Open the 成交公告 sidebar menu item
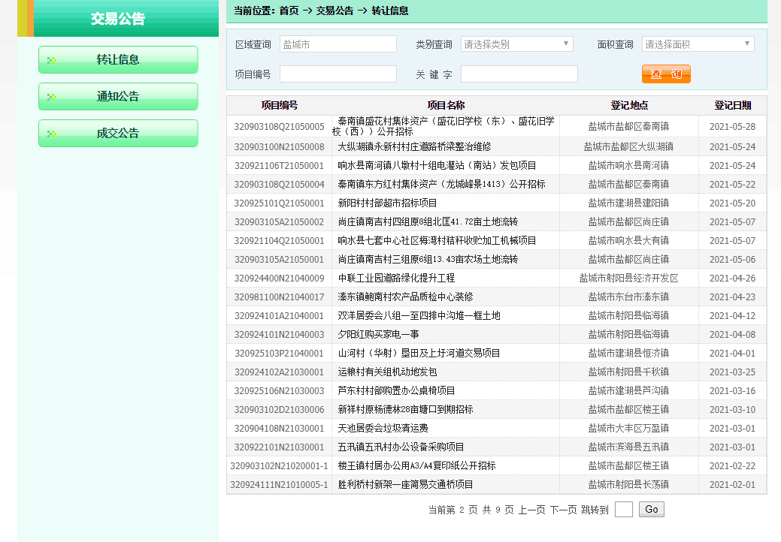The height and width of the screenshot is (542, 781). (x=118, y=134)
